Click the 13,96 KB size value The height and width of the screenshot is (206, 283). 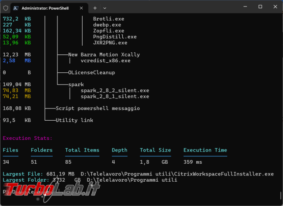pyautogui.click(x=17, y=43)
